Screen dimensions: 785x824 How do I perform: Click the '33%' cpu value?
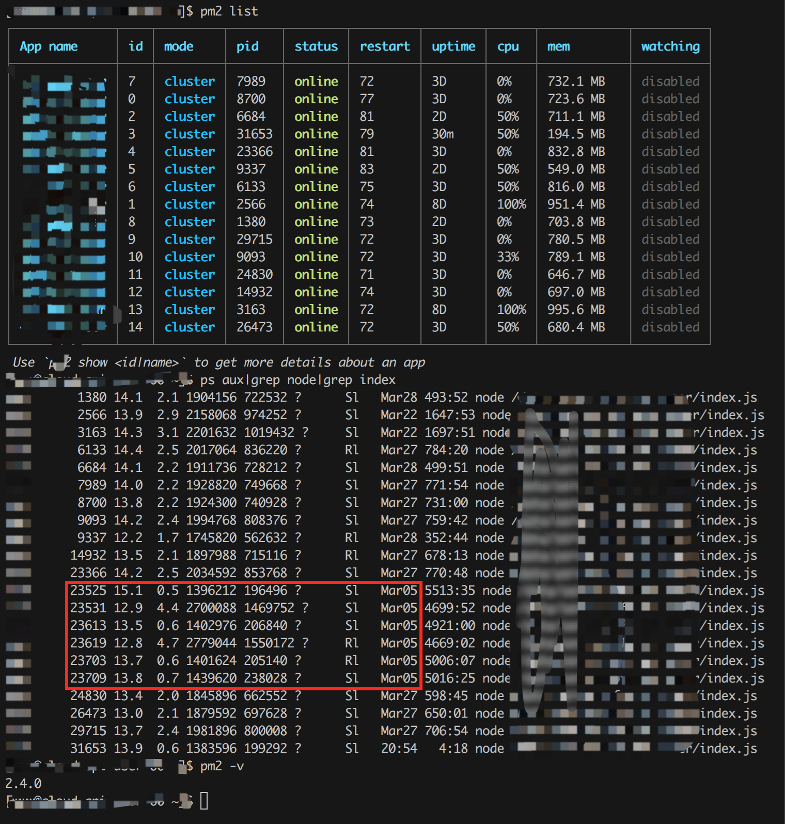click(x=508, y=257)
